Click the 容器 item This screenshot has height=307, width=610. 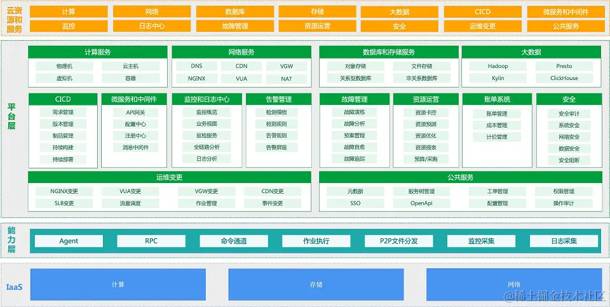[x=131, y=78]
